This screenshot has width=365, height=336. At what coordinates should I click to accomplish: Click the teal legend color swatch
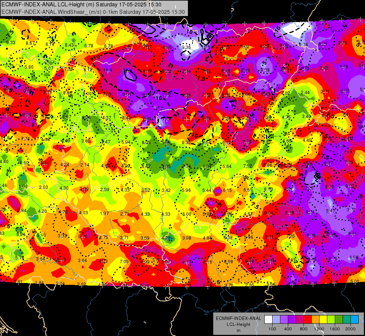coord(347,320)
